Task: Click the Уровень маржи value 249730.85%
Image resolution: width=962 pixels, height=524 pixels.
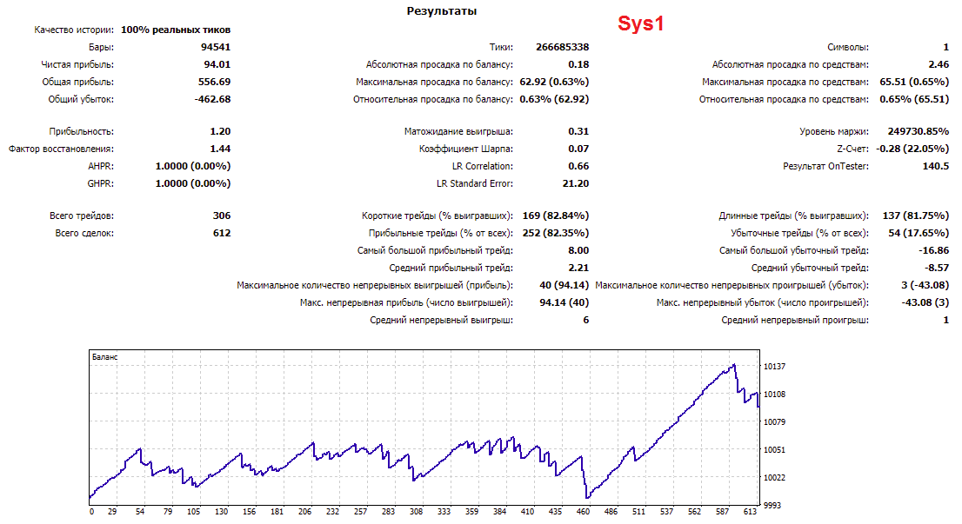Action: [x=919, y=131]
